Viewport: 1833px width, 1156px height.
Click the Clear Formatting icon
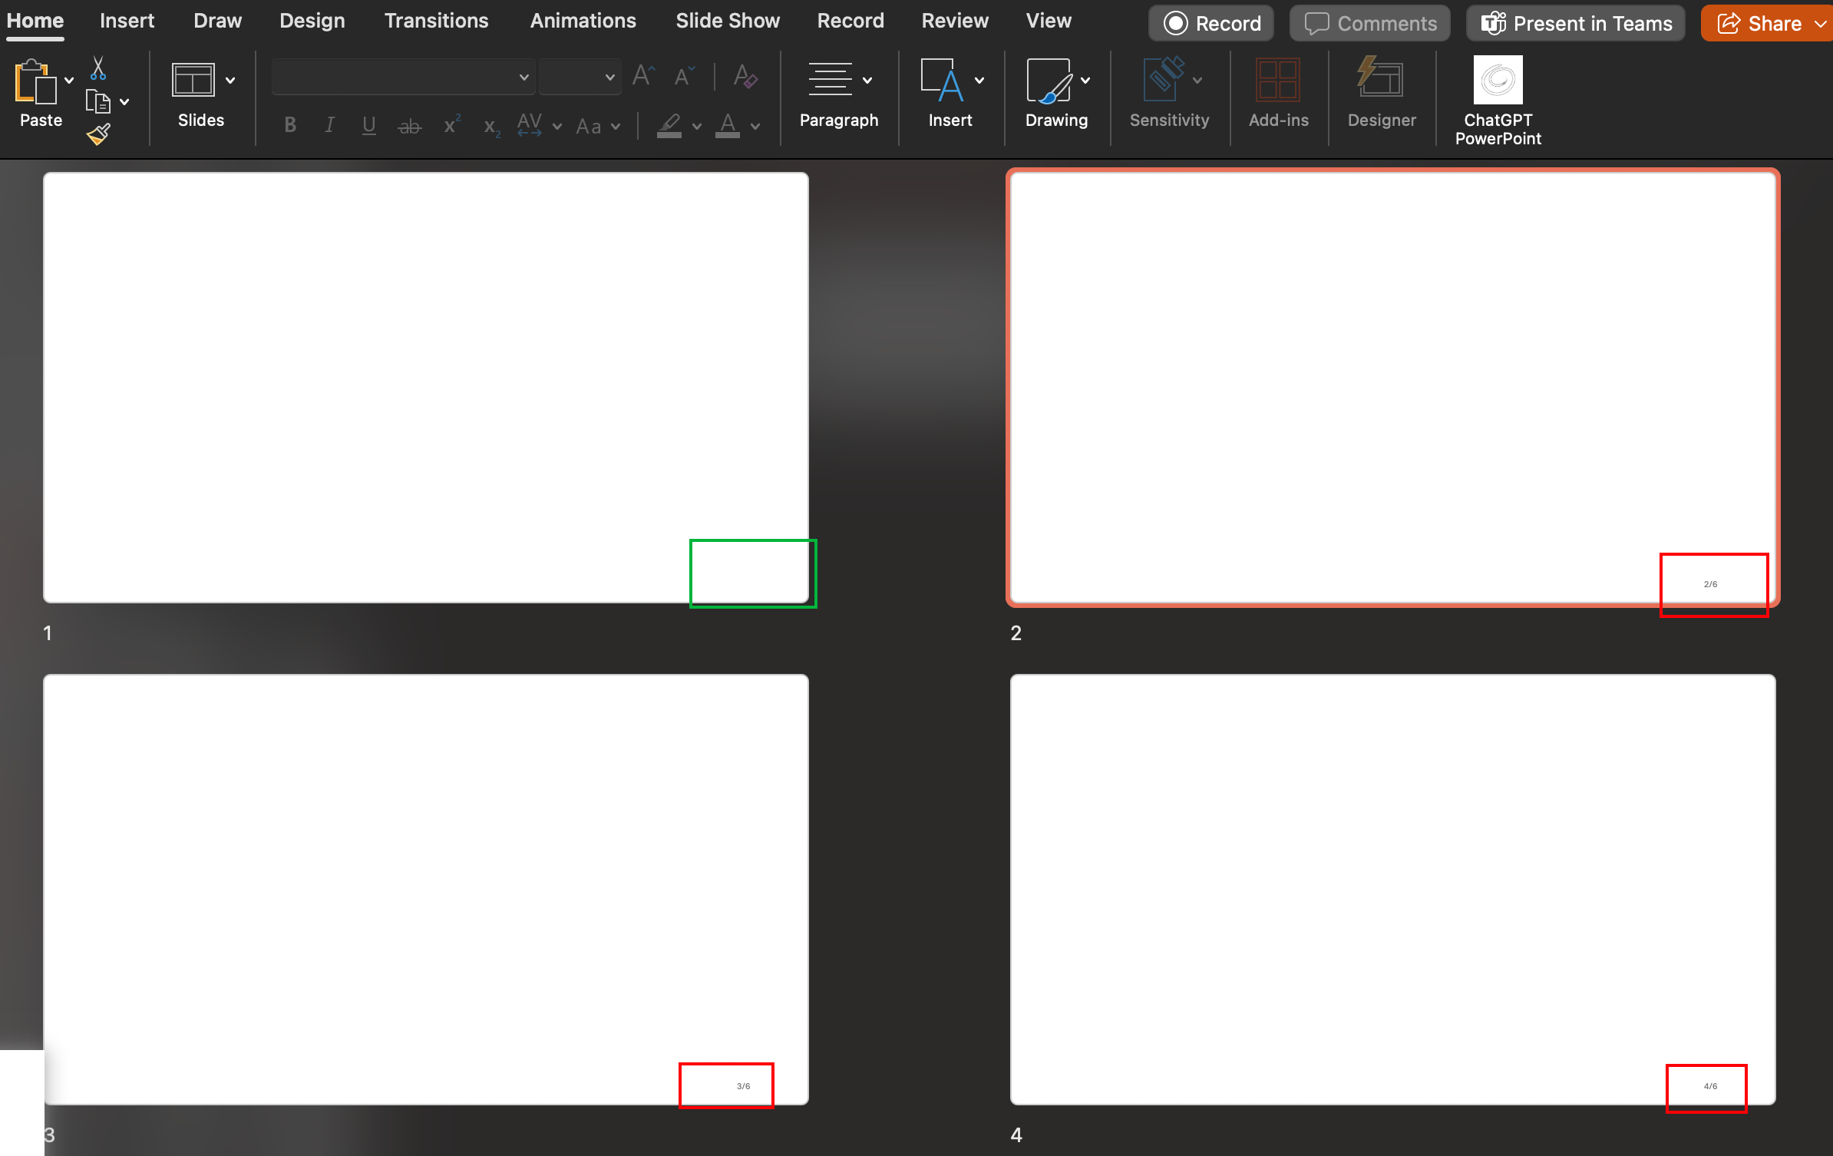tap(745, 77)
